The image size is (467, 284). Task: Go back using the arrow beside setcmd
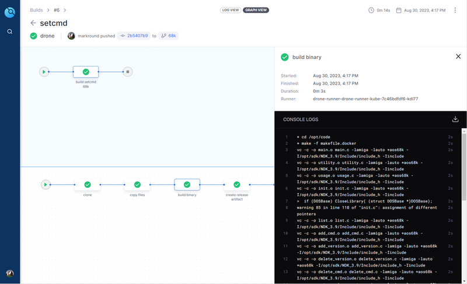click(33, 23)
